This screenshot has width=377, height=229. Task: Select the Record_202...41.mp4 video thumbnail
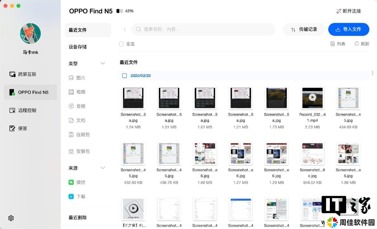[312, 98]
